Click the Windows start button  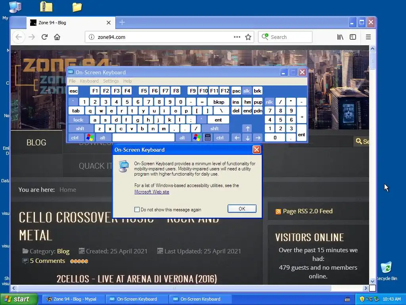tap(19, 299)
